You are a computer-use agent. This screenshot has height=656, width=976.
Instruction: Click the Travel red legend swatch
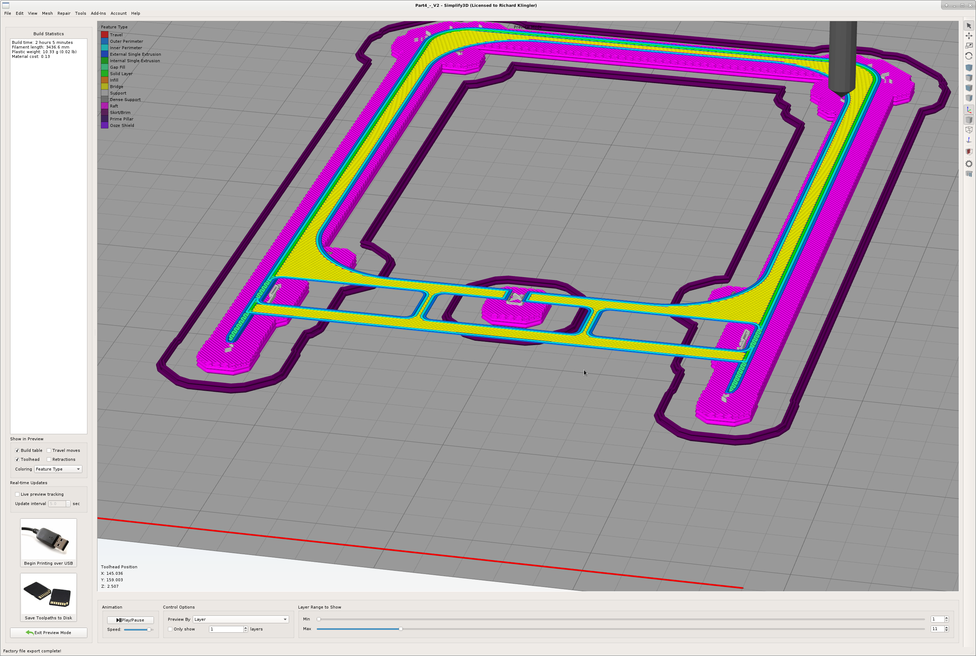pyautogui.click(x=105, y=35)
